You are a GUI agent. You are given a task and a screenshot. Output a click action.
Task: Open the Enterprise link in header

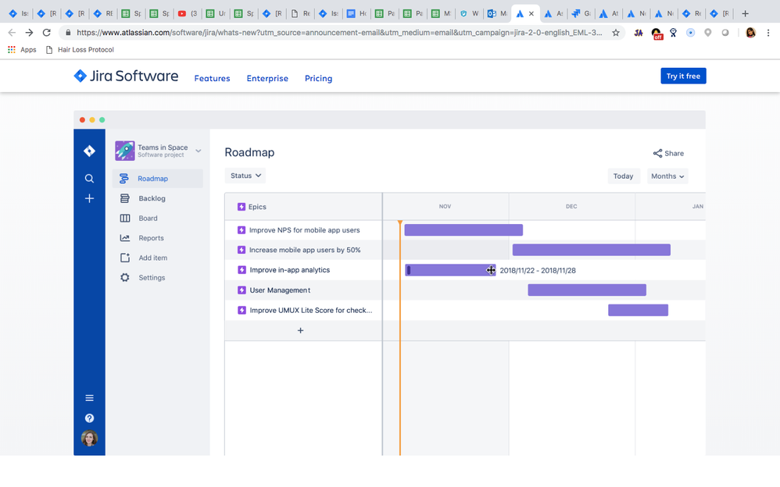coord(267,79)
